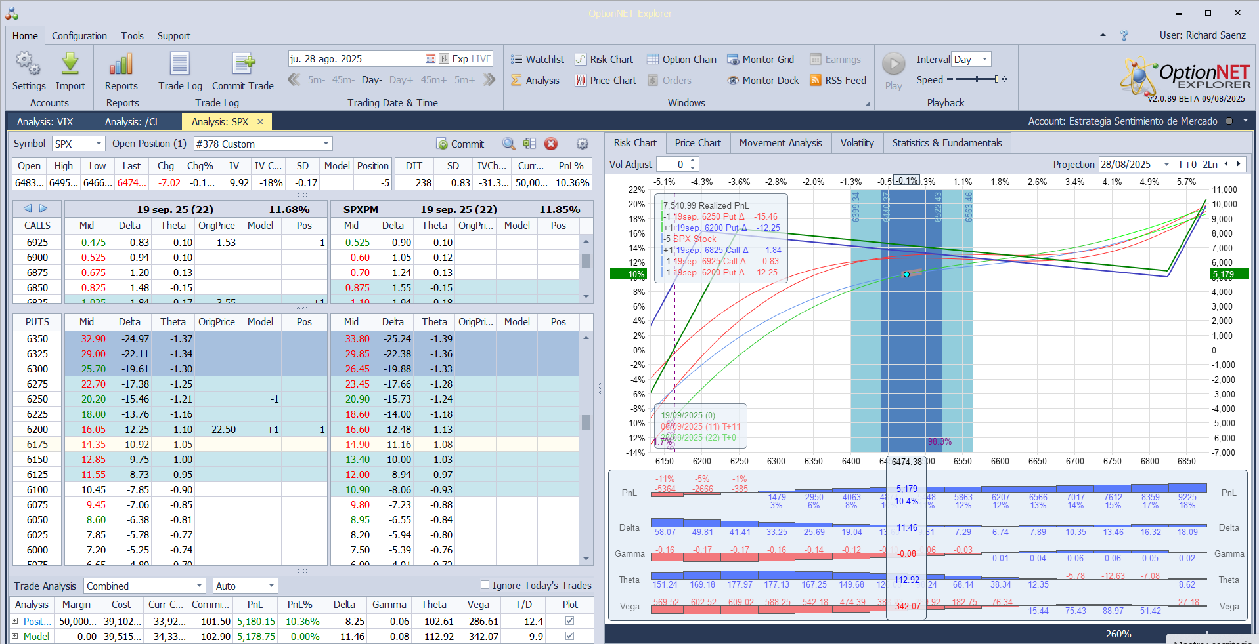This screenshot has width=1259, height=644.
Task: Expand the Model analysis row
Action: [x=15, y=635]
